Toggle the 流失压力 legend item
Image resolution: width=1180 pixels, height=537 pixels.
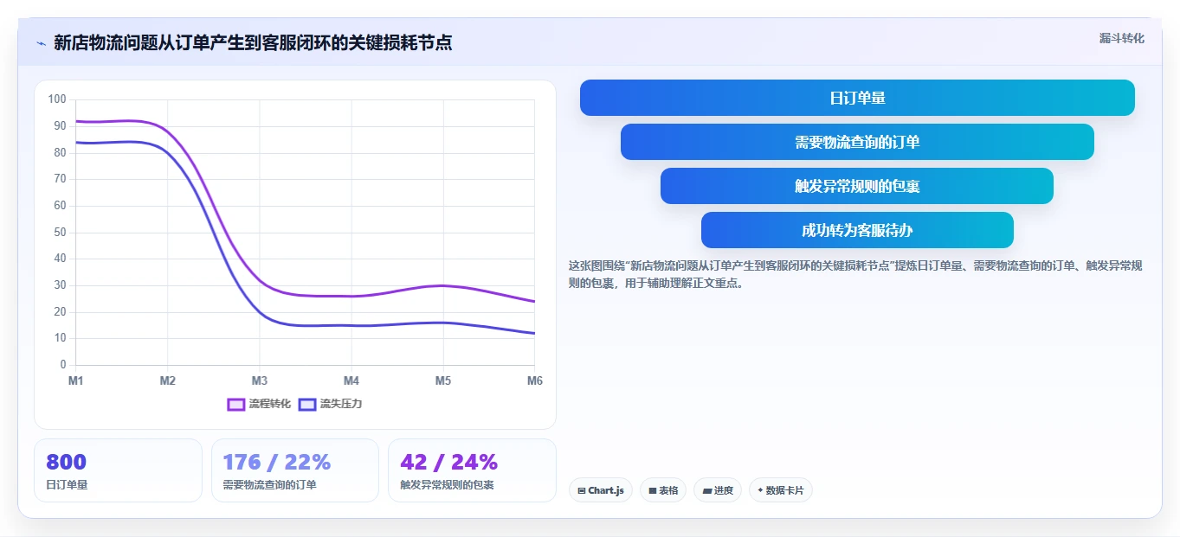pyautogui.click(x=330, y=404)
